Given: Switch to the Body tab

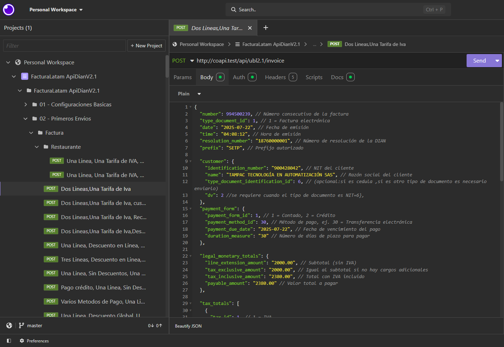Looking at the screenshot, I should click(x=212, y=77).
